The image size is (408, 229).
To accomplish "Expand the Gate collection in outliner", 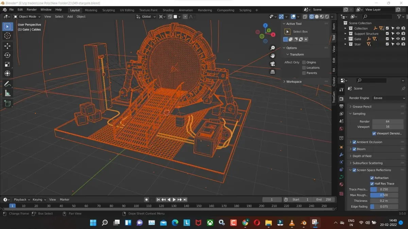I will pyautogui.click(x=345, y=39).
